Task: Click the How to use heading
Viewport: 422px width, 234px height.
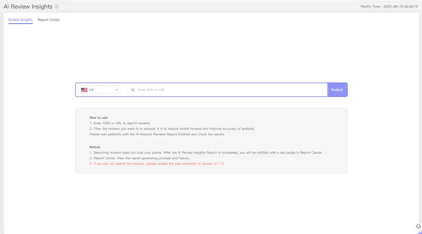Action: pos(99,118)
